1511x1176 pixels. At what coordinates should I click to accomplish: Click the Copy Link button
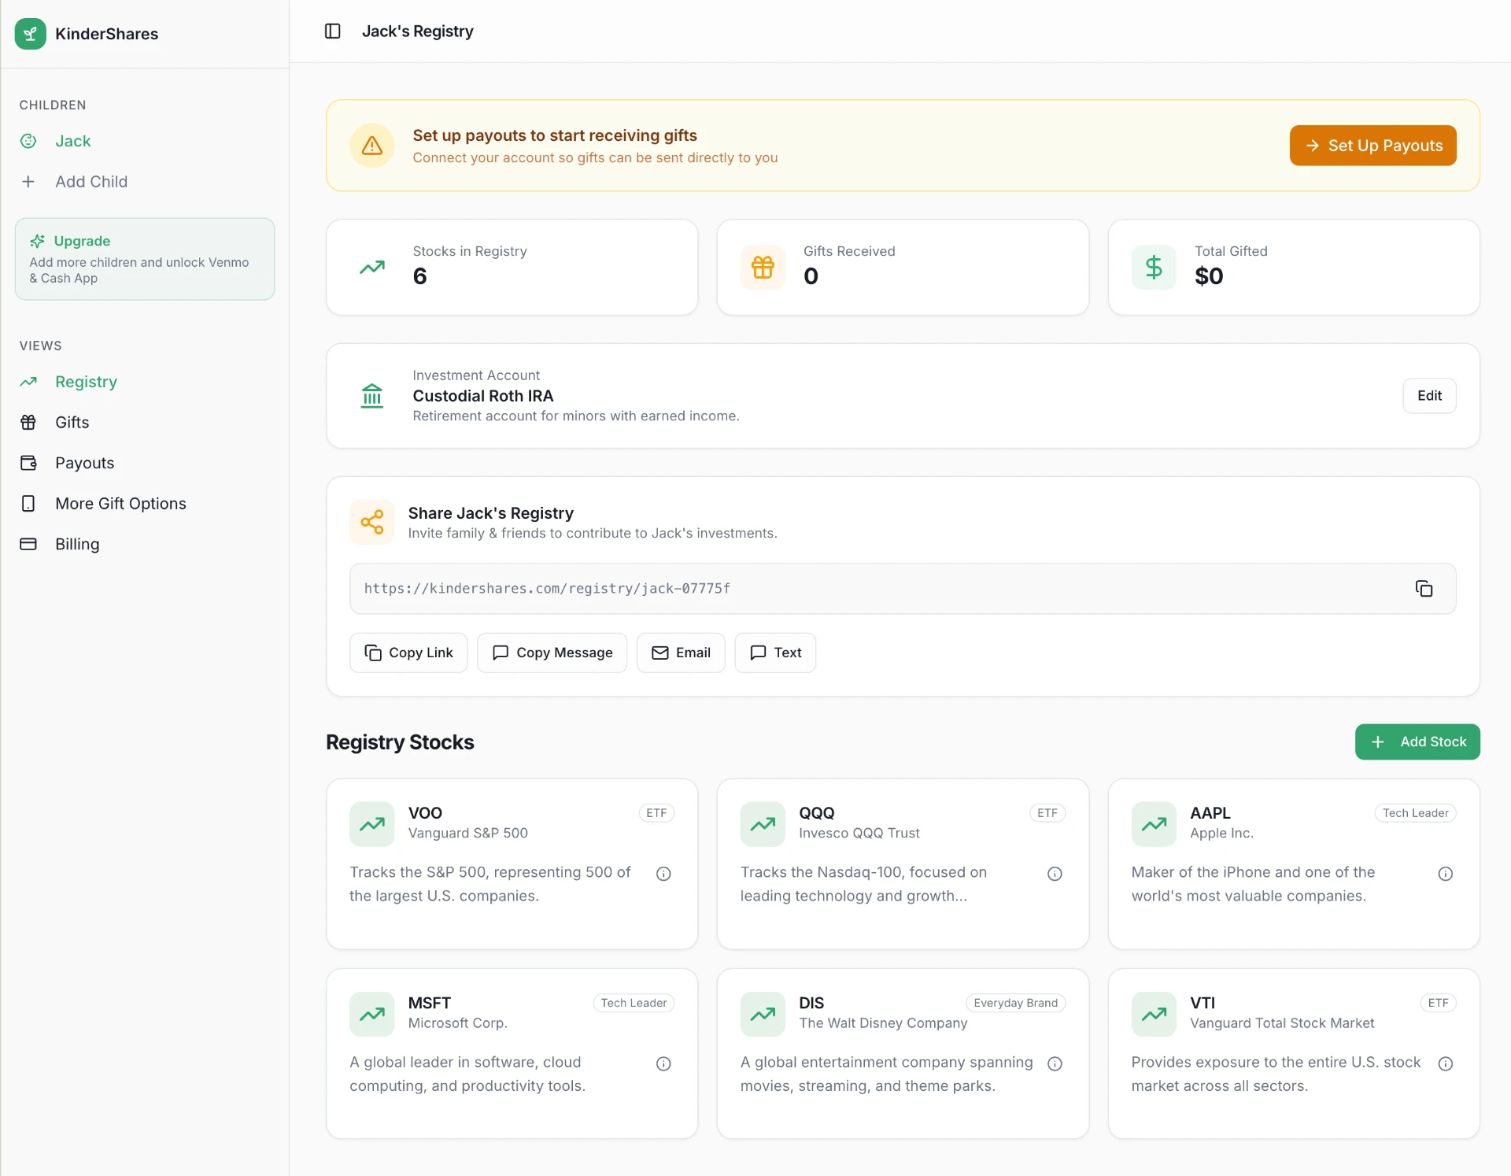pyautogui.click(x=408, y=653)
